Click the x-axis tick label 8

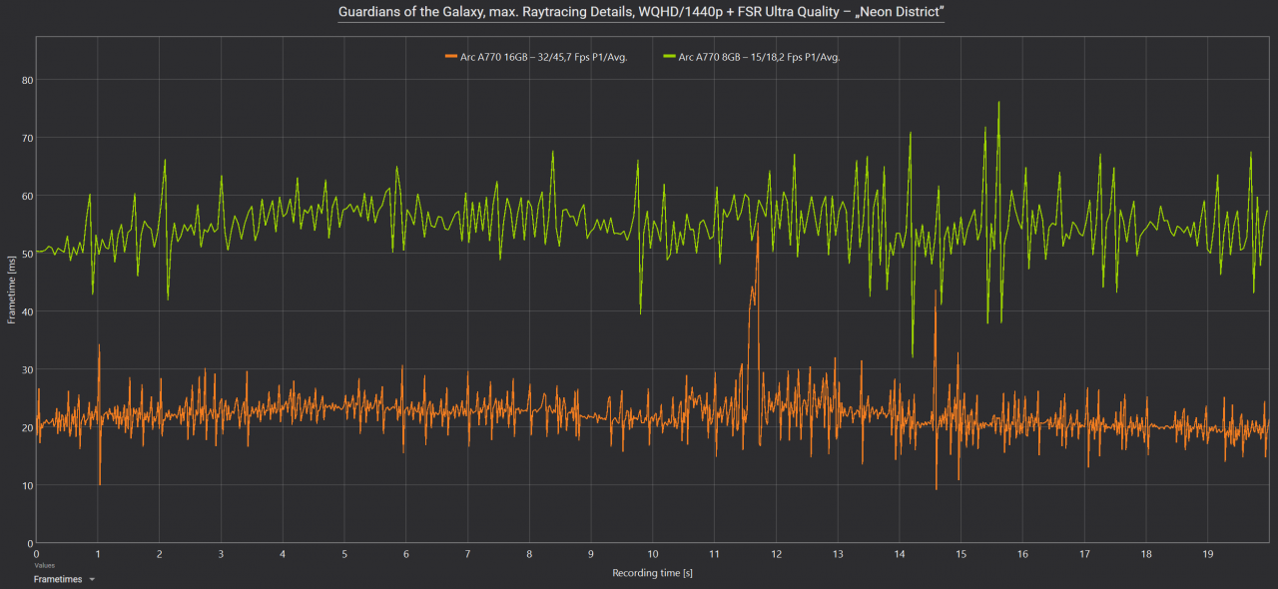coord(529,553)
